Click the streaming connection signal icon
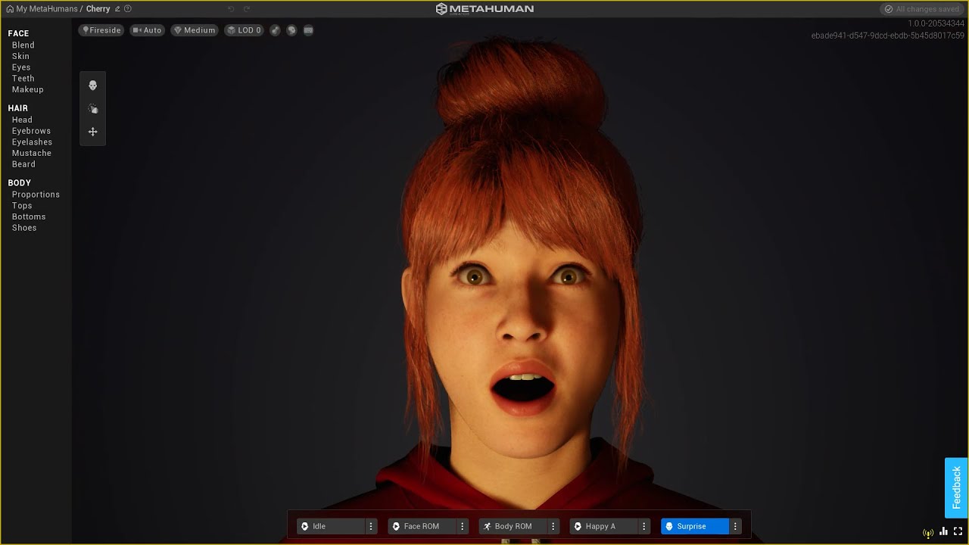 pos(928,533)
